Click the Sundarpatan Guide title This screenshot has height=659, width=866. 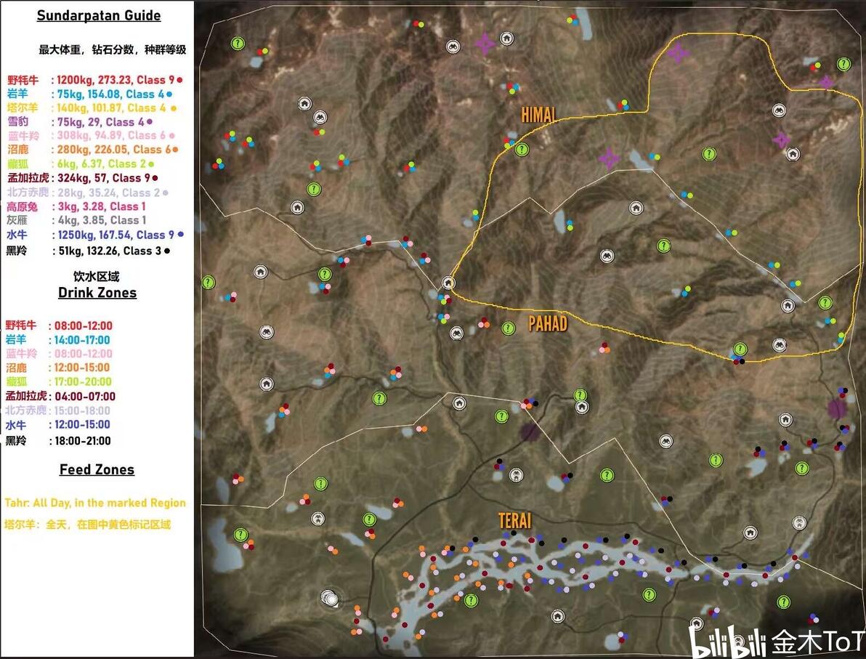99,15
